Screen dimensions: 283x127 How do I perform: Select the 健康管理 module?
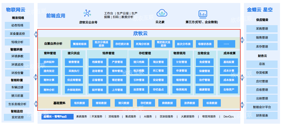(x=205, y=90)
